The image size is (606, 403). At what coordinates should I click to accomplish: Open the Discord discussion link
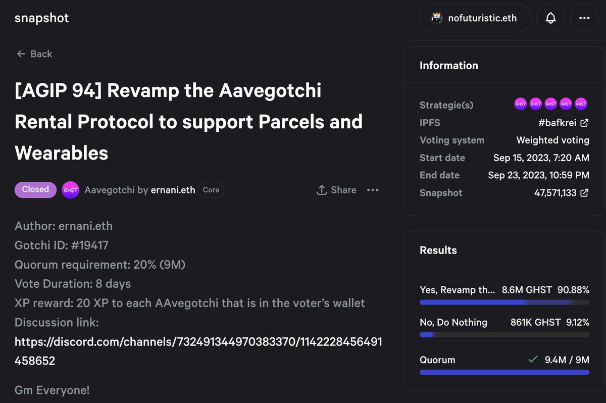coord(198,351)
